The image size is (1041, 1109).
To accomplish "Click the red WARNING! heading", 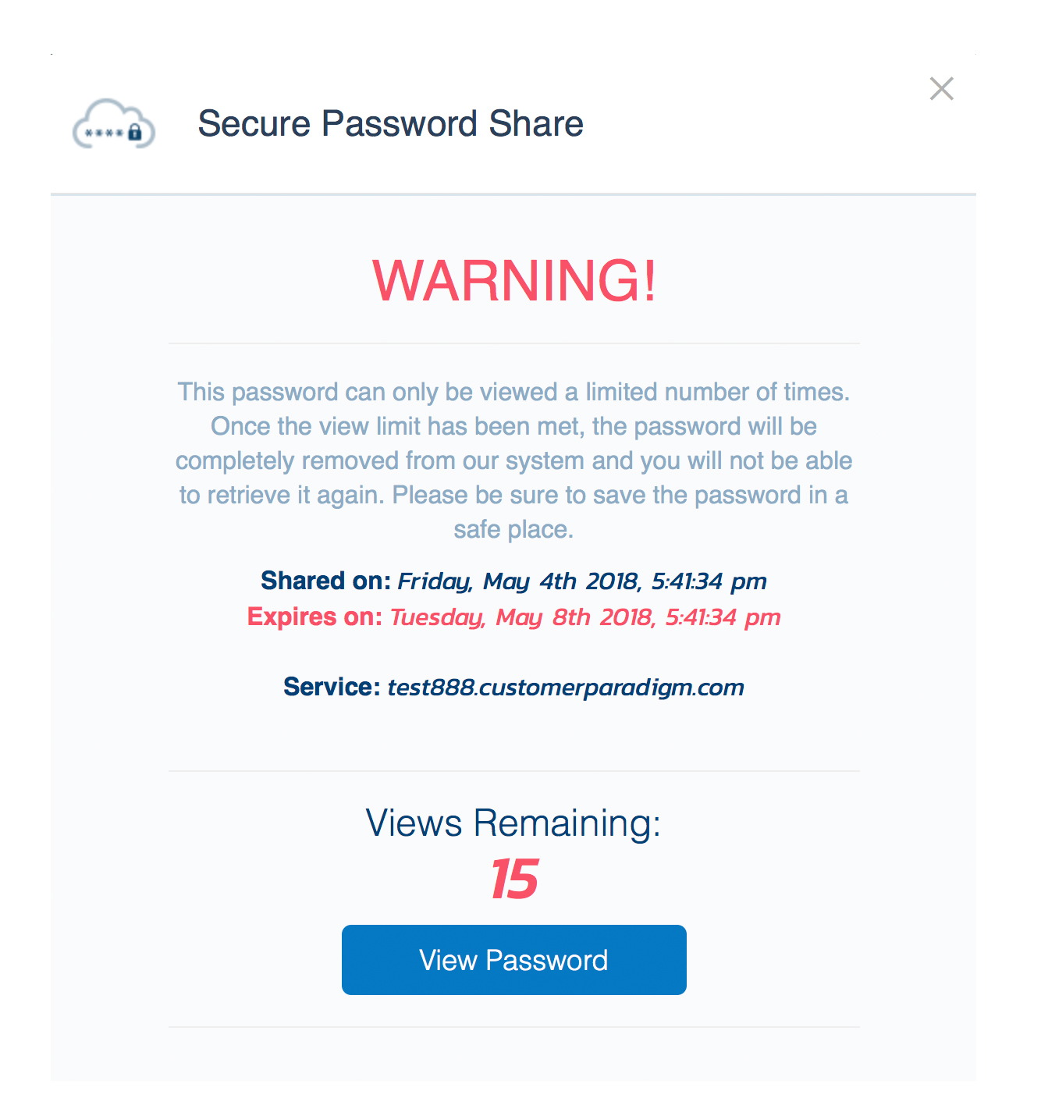I will [x=514, y=281].
